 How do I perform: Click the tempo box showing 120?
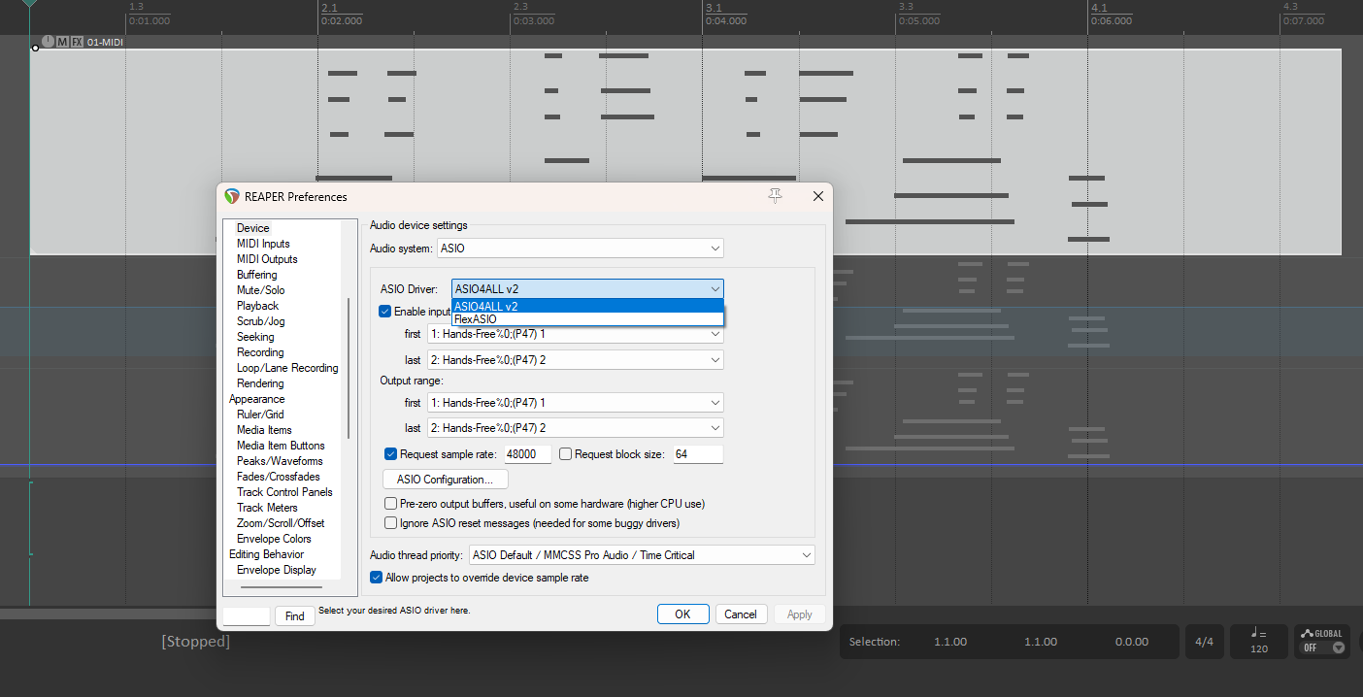[x=1259, y=642]
